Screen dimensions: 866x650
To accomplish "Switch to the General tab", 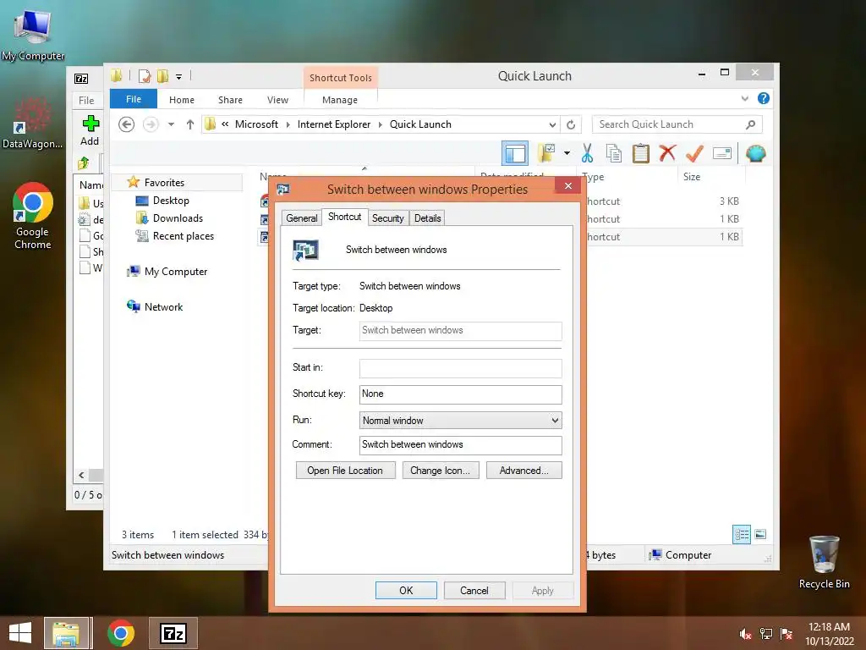I will click(x=302, y=218).
